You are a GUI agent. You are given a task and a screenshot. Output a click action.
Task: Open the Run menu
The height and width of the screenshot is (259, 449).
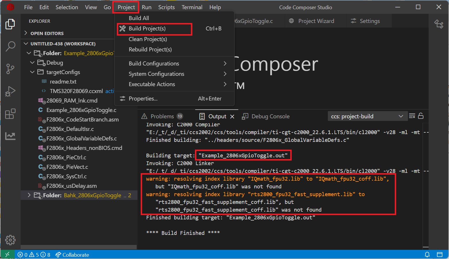pyautogui.click(x=147, y=7)
